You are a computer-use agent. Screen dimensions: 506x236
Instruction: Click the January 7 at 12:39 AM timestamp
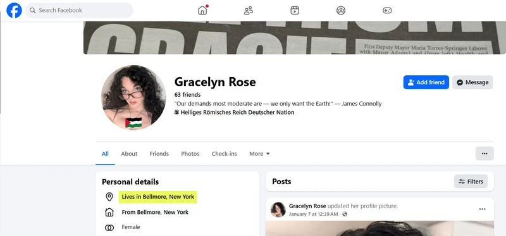(313, 214)
